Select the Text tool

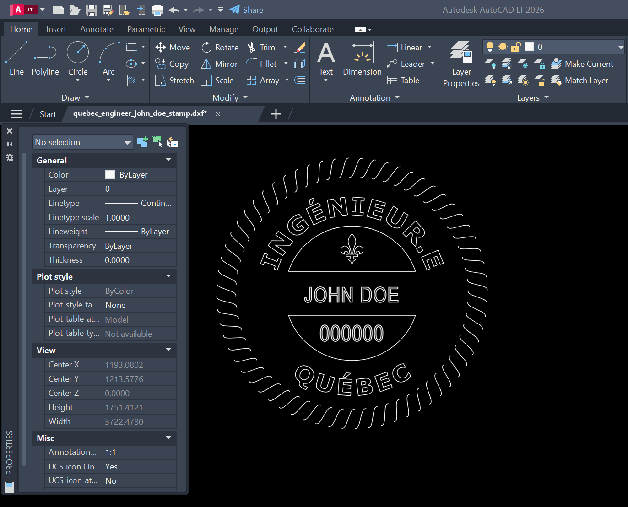pos(326,58)
